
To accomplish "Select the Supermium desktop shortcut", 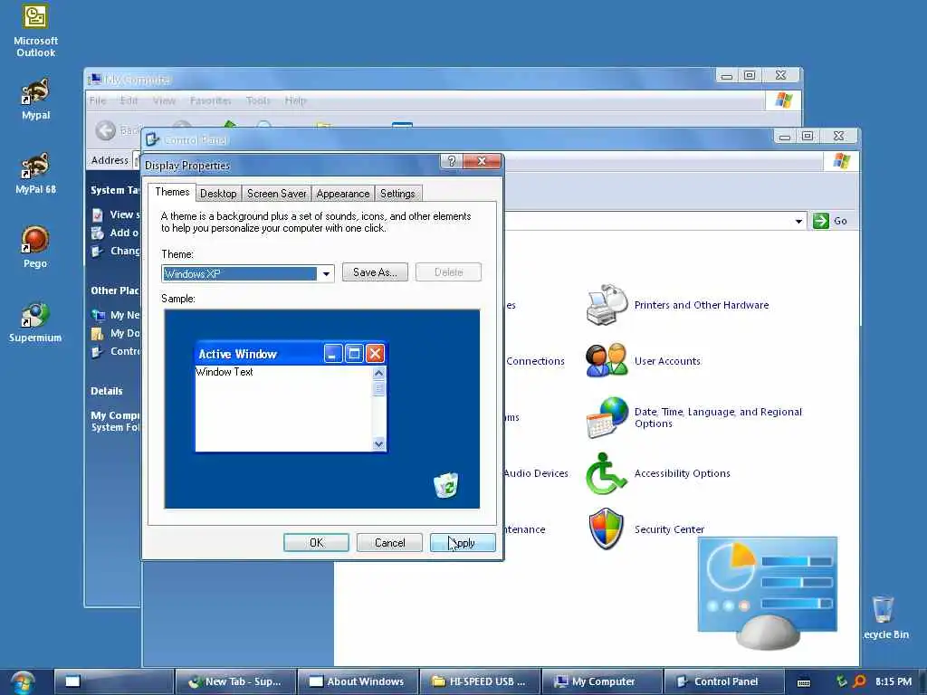I will click(35, 322).
